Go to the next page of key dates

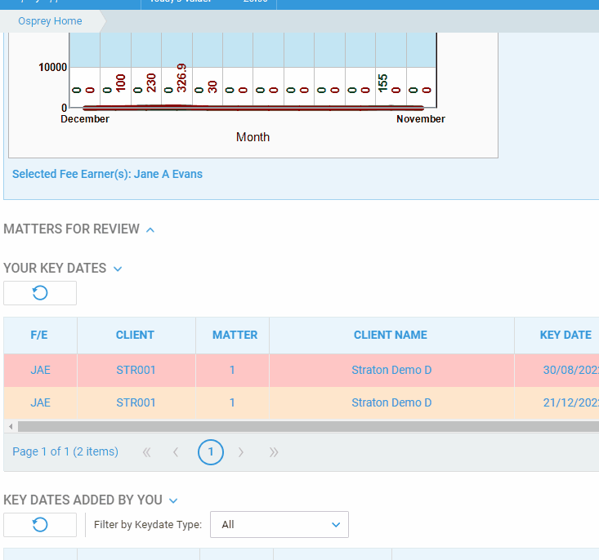coord(241,452)
